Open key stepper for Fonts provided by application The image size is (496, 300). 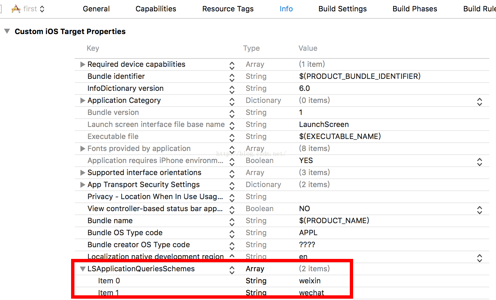[x=232, y=150]
